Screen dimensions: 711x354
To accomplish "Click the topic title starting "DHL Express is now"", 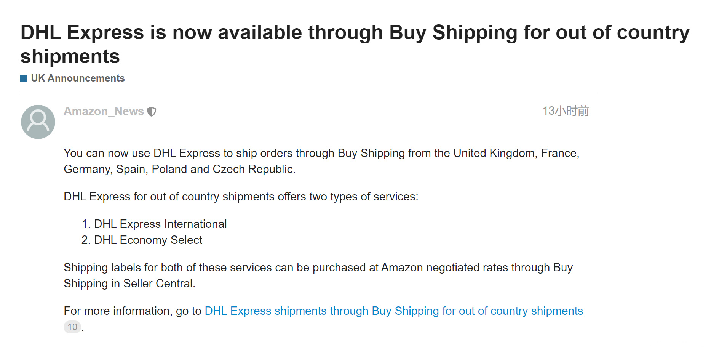I will coord(355,33).
